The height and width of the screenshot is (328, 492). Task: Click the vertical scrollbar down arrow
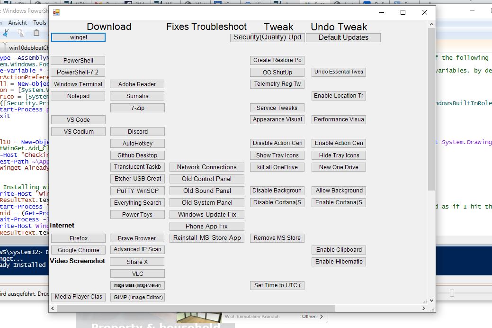[431, 301]
